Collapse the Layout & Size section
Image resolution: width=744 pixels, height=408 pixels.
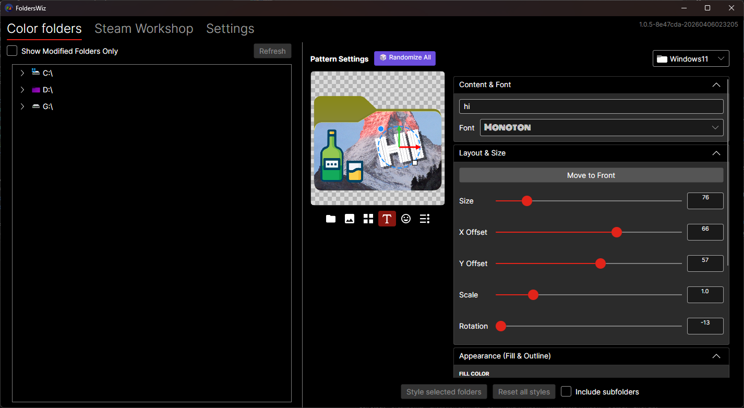(716, 153)
